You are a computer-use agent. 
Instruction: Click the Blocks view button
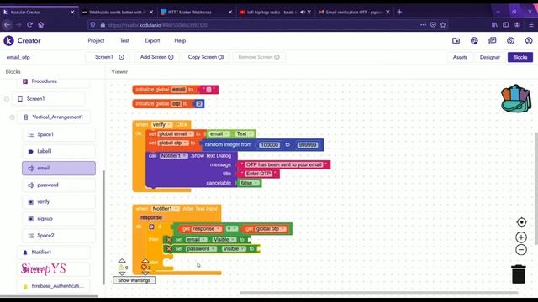520,58
